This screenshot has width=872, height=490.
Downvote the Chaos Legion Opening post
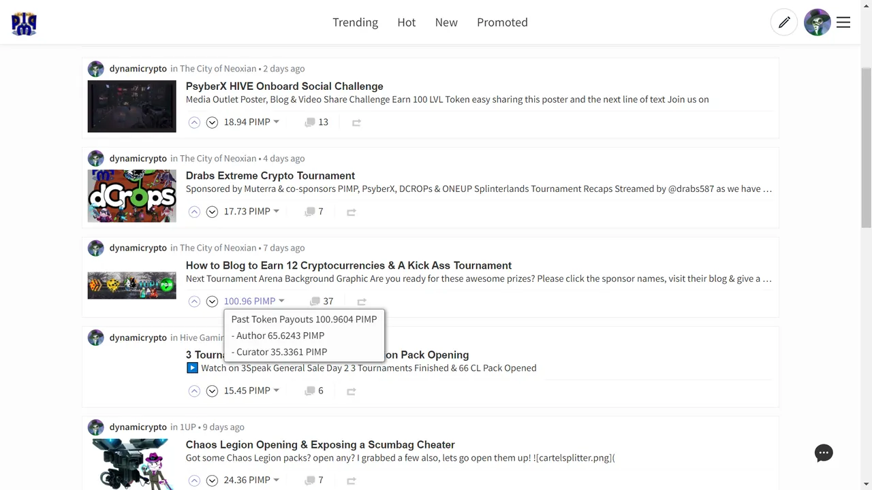pos(212,480)
